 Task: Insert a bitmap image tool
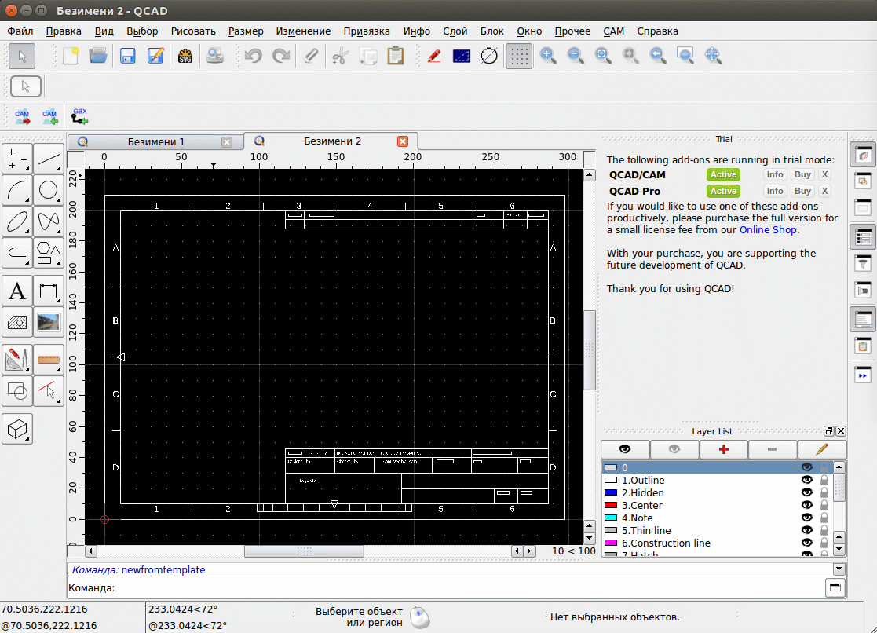click(x=49, y=322)
